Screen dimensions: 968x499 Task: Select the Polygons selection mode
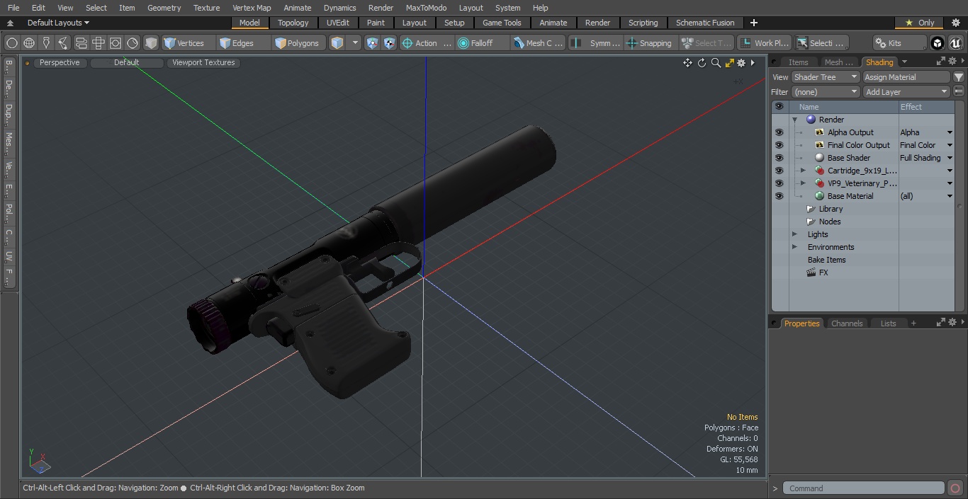tap(298, 43)
